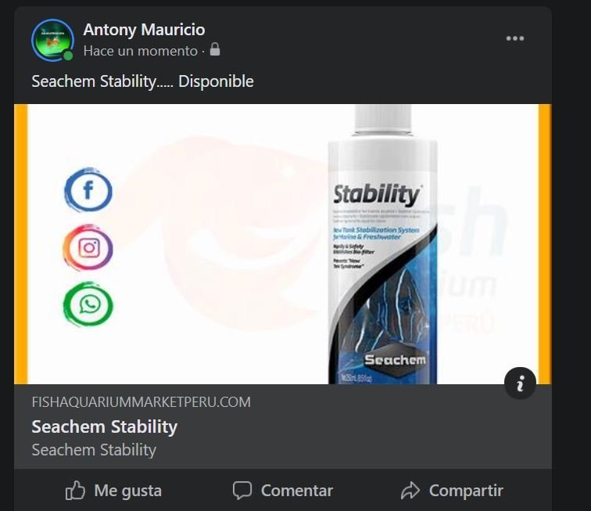The width and height of the screenshot is (591, 511).
Task: Click the WhatsApp logo in the image
Action: point(88,304)
